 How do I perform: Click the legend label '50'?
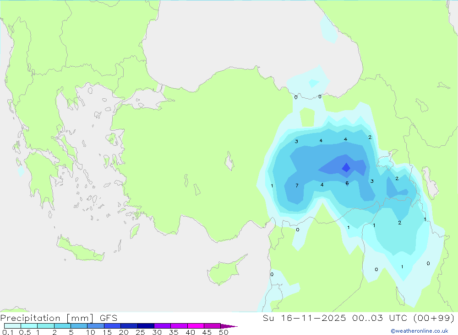tap(224, 332)
